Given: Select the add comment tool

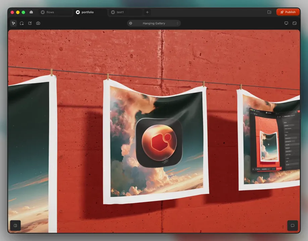Looking at the screenshot, I should 22,23.
